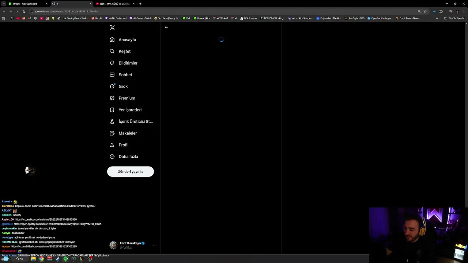Open the tab search dropdown
The image size is (468, 263).
(3, 4)
